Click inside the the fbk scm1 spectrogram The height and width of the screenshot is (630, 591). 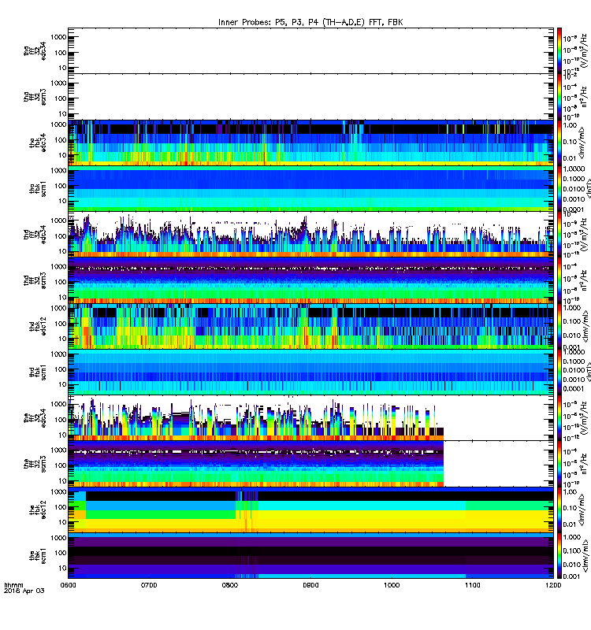click(310, 556)
